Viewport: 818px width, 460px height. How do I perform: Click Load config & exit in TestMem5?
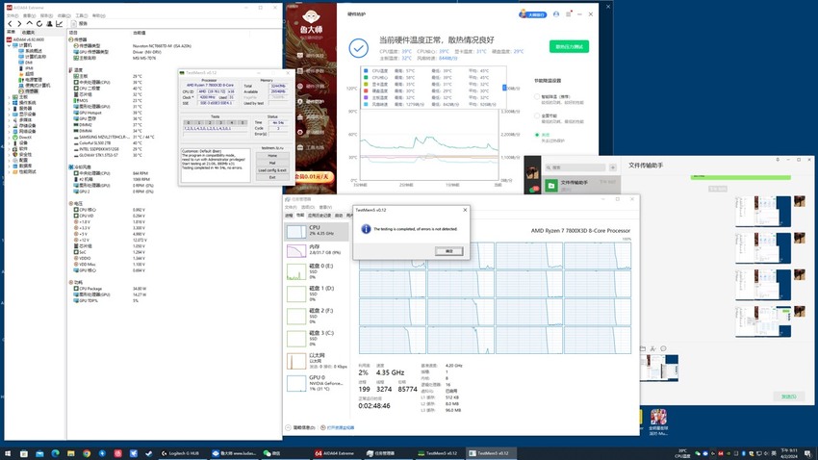point(272,170)
